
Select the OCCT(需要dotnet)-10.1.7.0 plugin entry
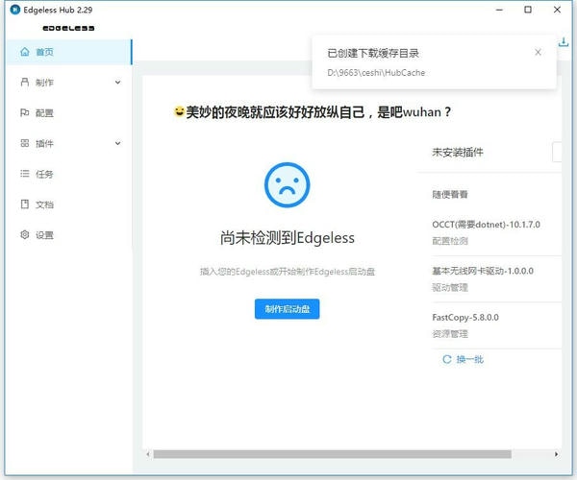pyautogui.click(x=486, y=225)
